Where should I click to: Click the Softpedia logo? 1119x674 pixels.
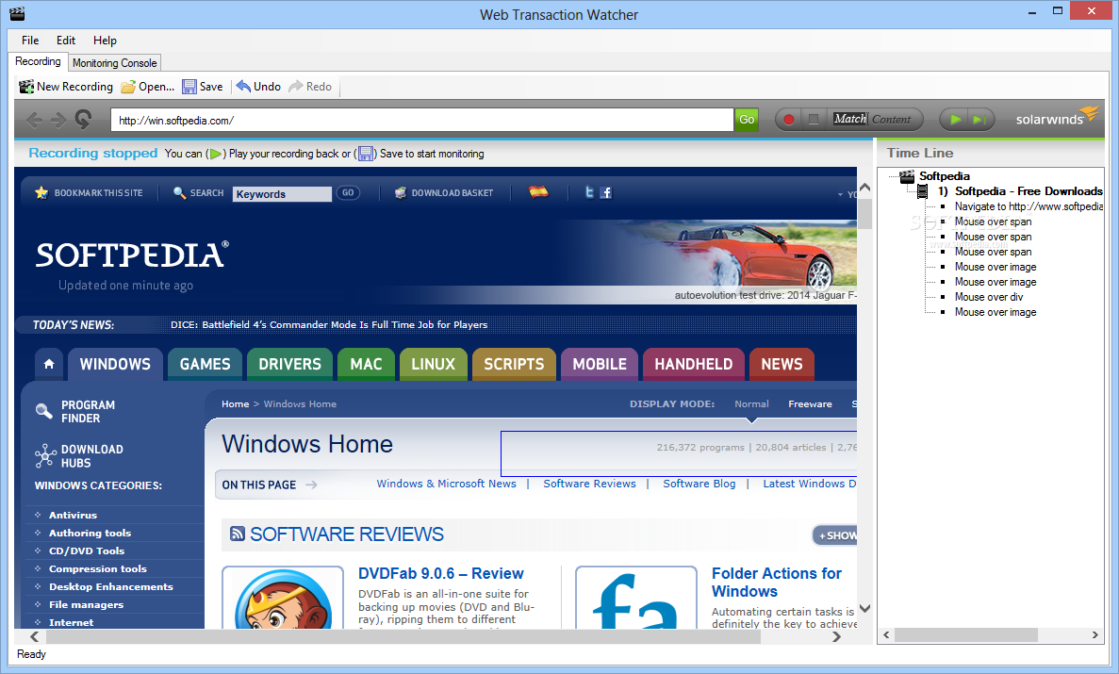point(132,255)
